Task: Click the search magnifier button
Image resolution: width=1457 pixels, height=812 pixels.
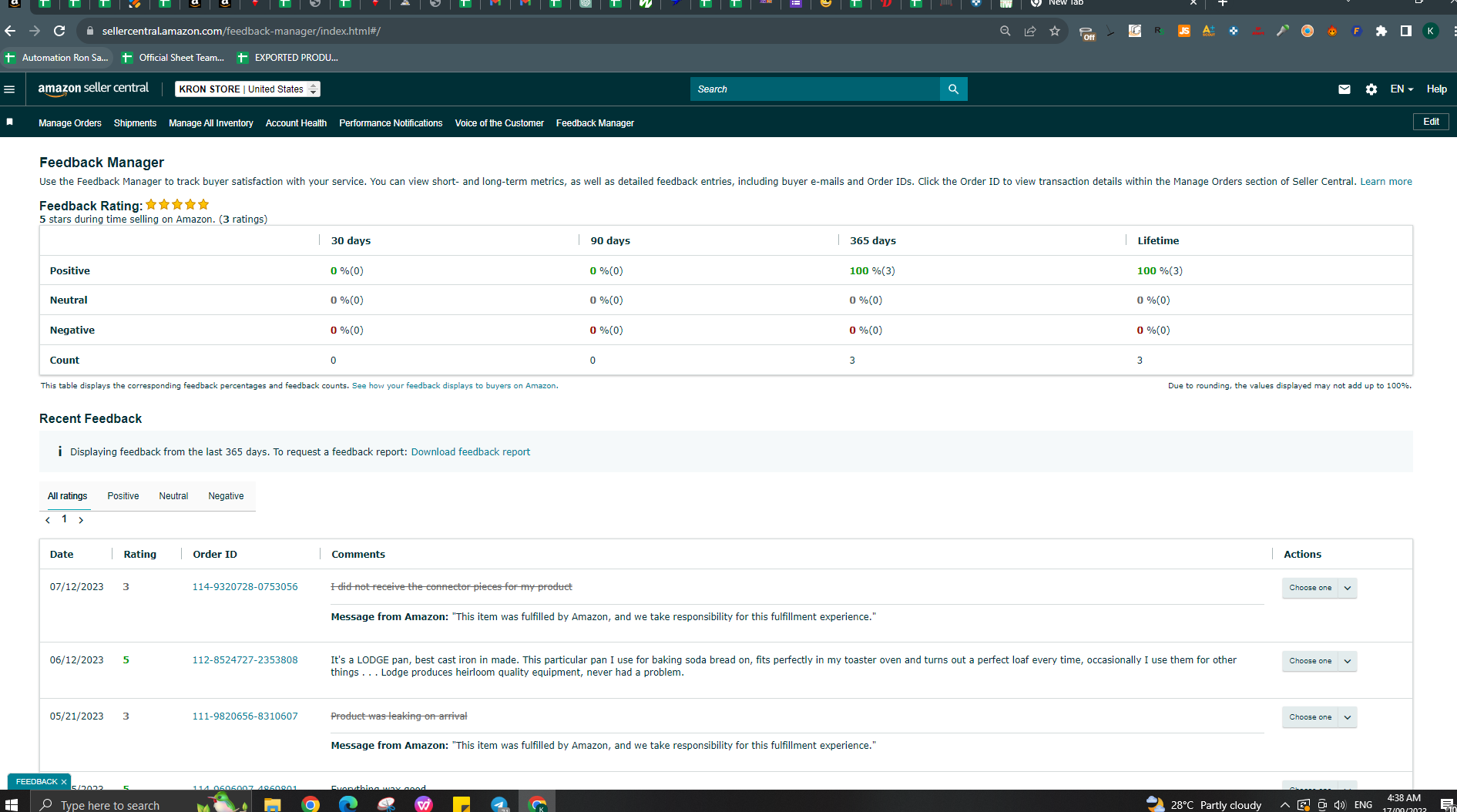Action: coord(953,89)
